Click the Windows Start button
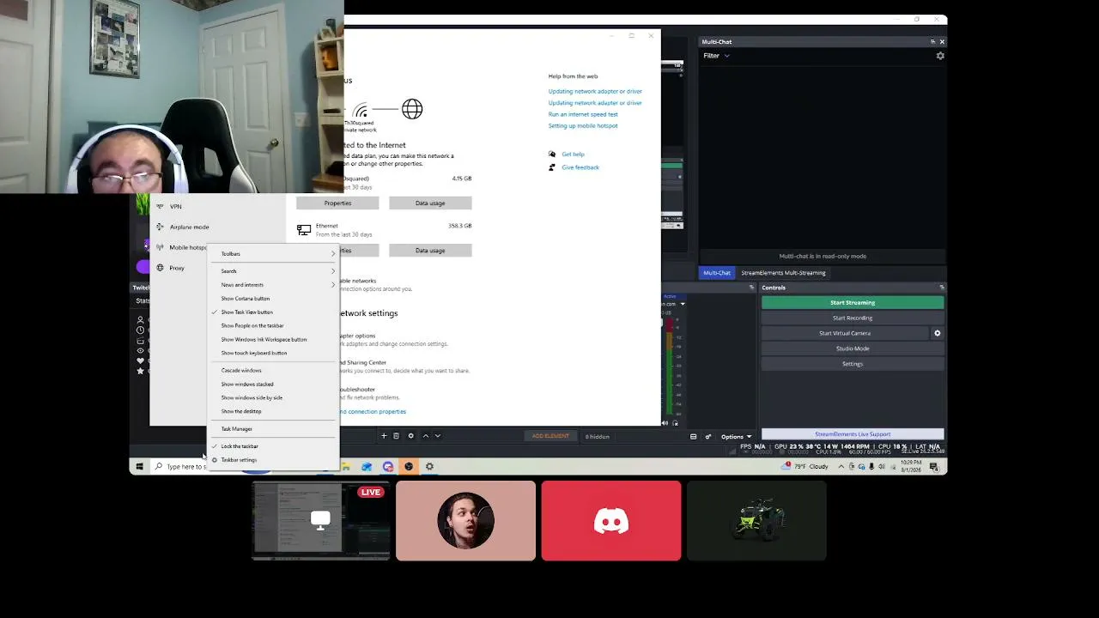1099x618 pixels. click(139, 467)
